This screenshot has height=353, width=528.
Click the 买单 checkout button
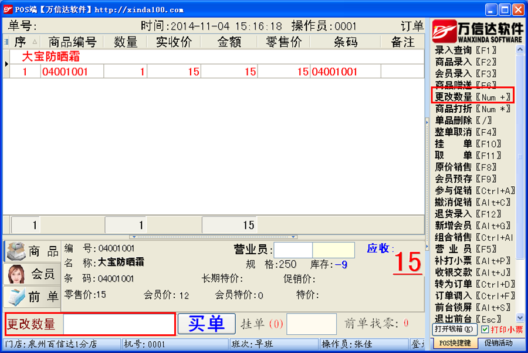207,324
